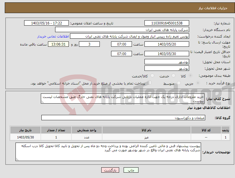
Task: Click the price validity hour field
Action: [122, 54]
